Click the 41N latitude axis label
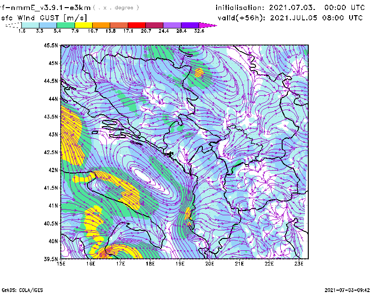 coord(53,205)
